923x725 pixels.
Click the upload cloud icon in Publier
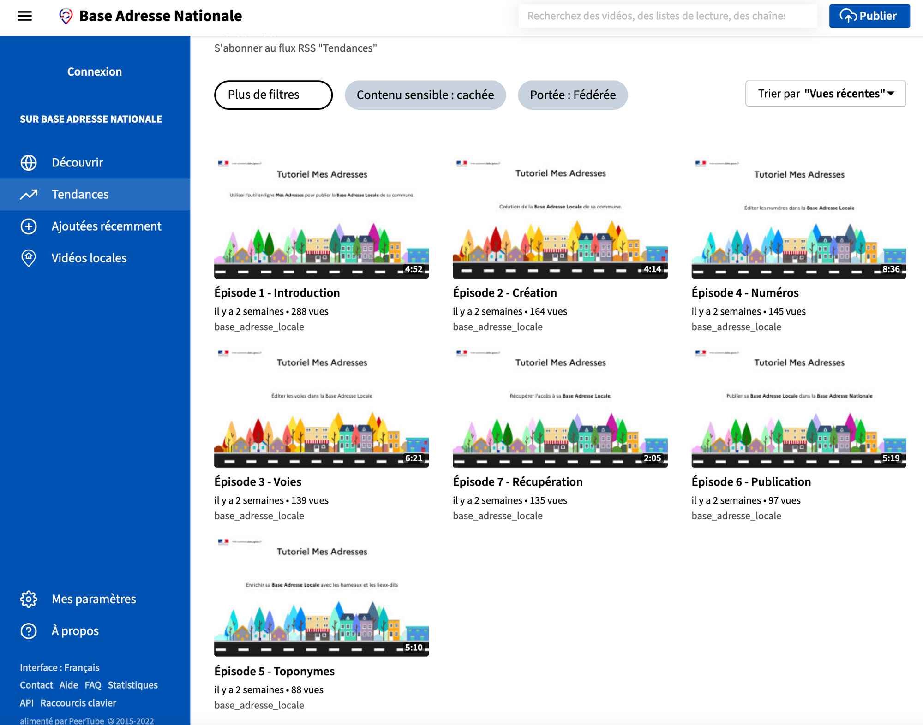tap(848, 16)
